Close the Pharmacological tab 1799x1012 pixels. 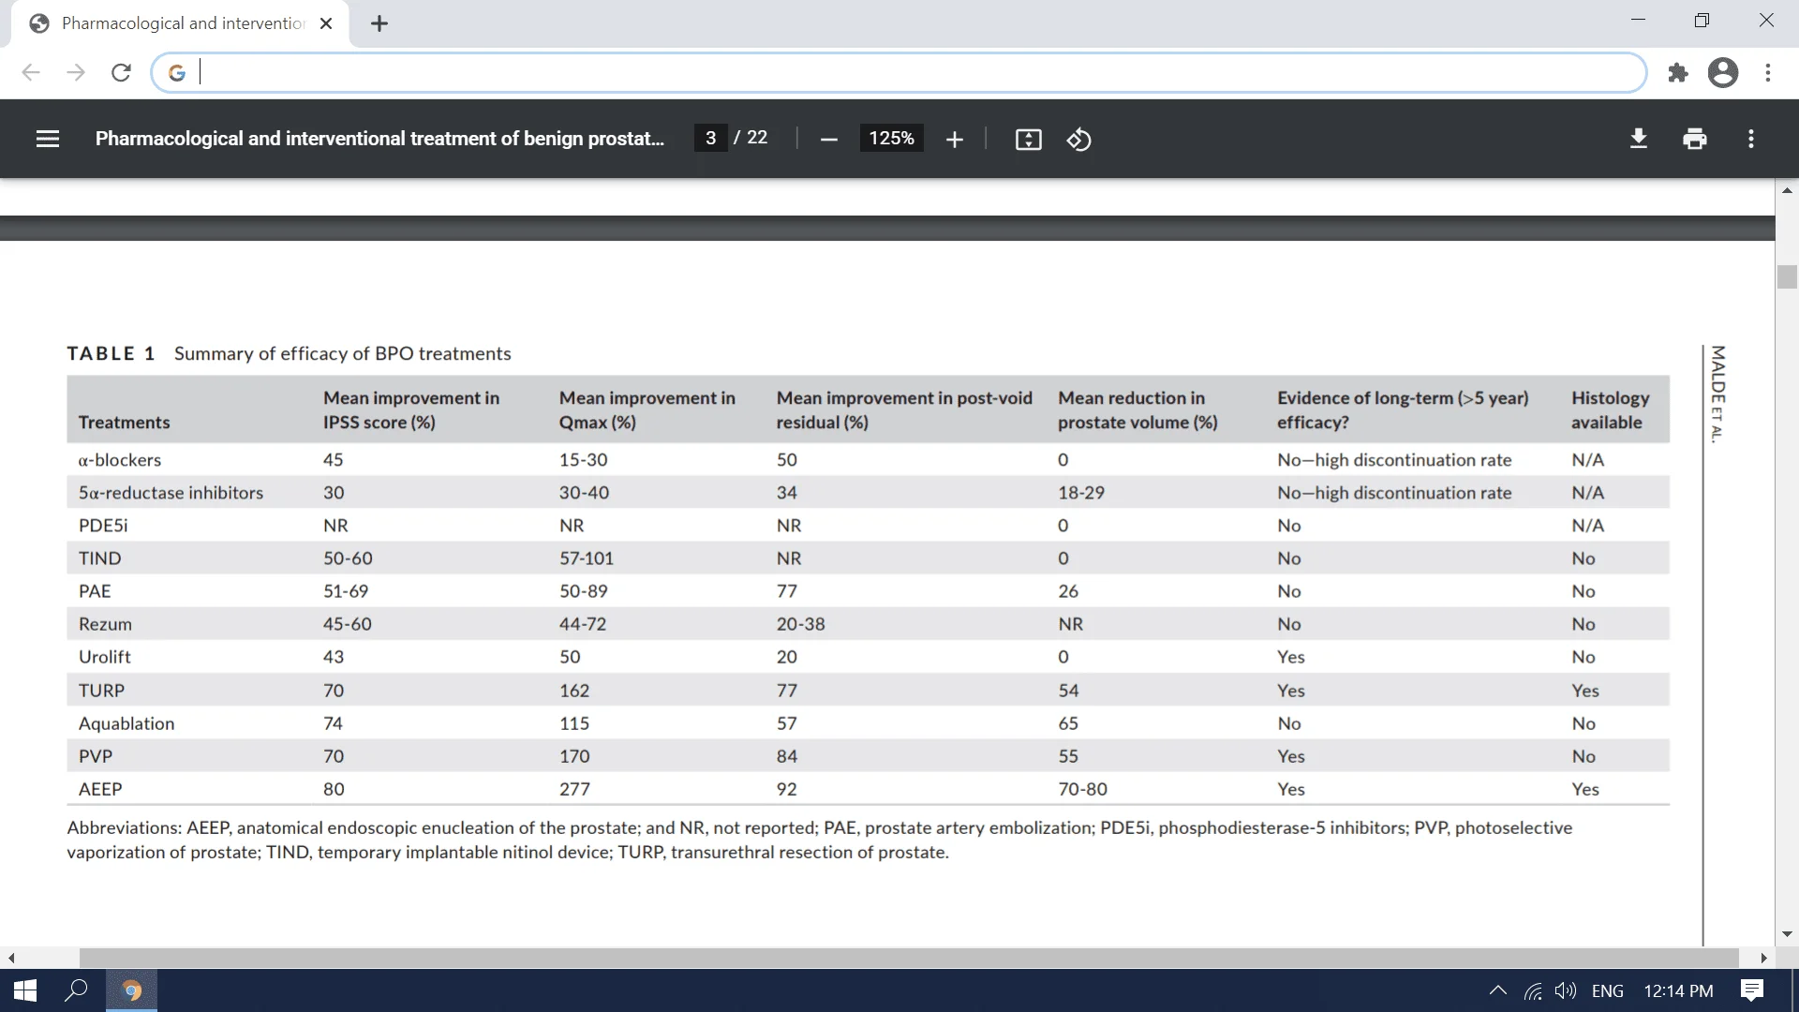326,23
